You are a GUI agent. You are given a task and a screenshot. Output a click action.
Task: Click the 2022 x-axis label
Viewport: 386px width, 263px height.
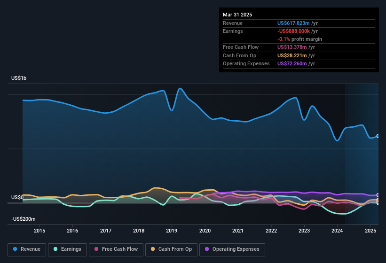pos(271,231)
